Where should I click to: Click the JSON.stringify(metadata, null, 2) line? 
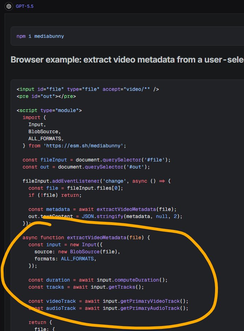tap(105, 217)
